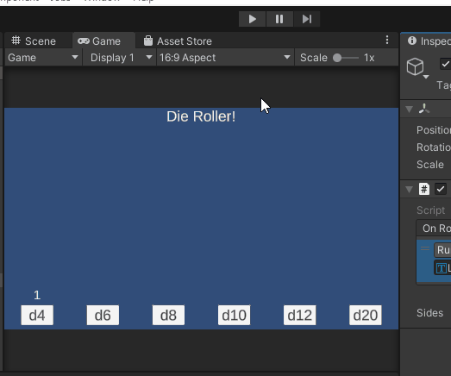Click the Text object reference icon

click(442, 268)
